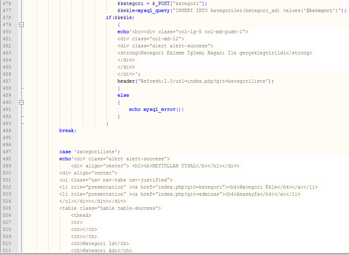Click the 'Kategori Ekle' link line
Viewport: 349px width, 255px height.
coord(188,187)
